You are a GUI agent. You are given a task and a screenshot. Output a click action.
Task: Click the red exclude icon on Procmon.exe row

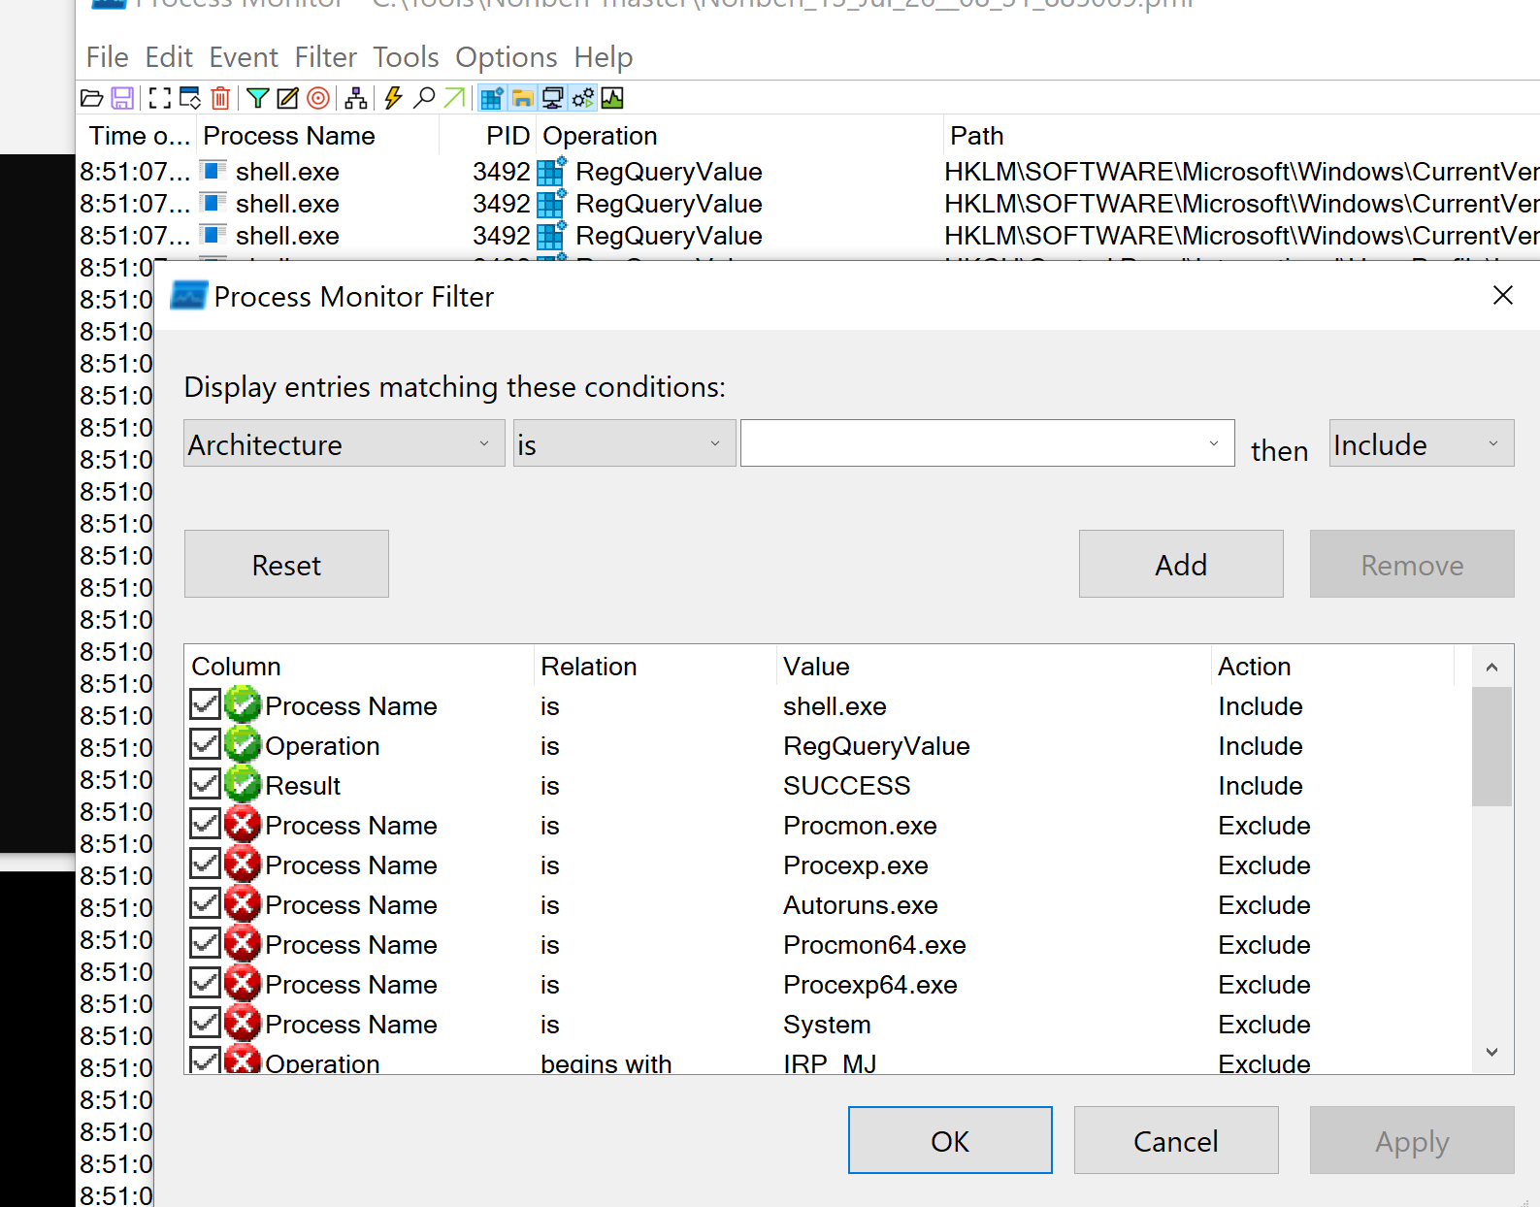pyautogui.click(x=243, y=824)
